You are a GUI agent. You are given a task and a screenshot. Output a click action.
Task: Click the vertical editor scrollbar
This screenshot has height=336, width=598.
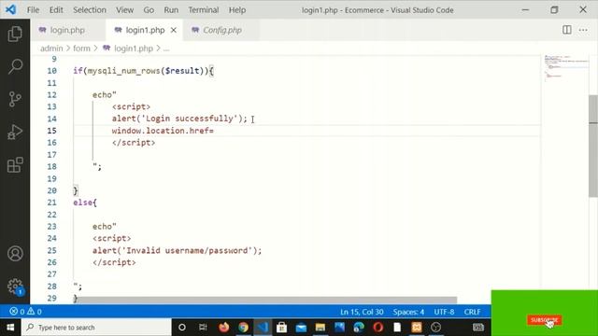tap(593, 146)
